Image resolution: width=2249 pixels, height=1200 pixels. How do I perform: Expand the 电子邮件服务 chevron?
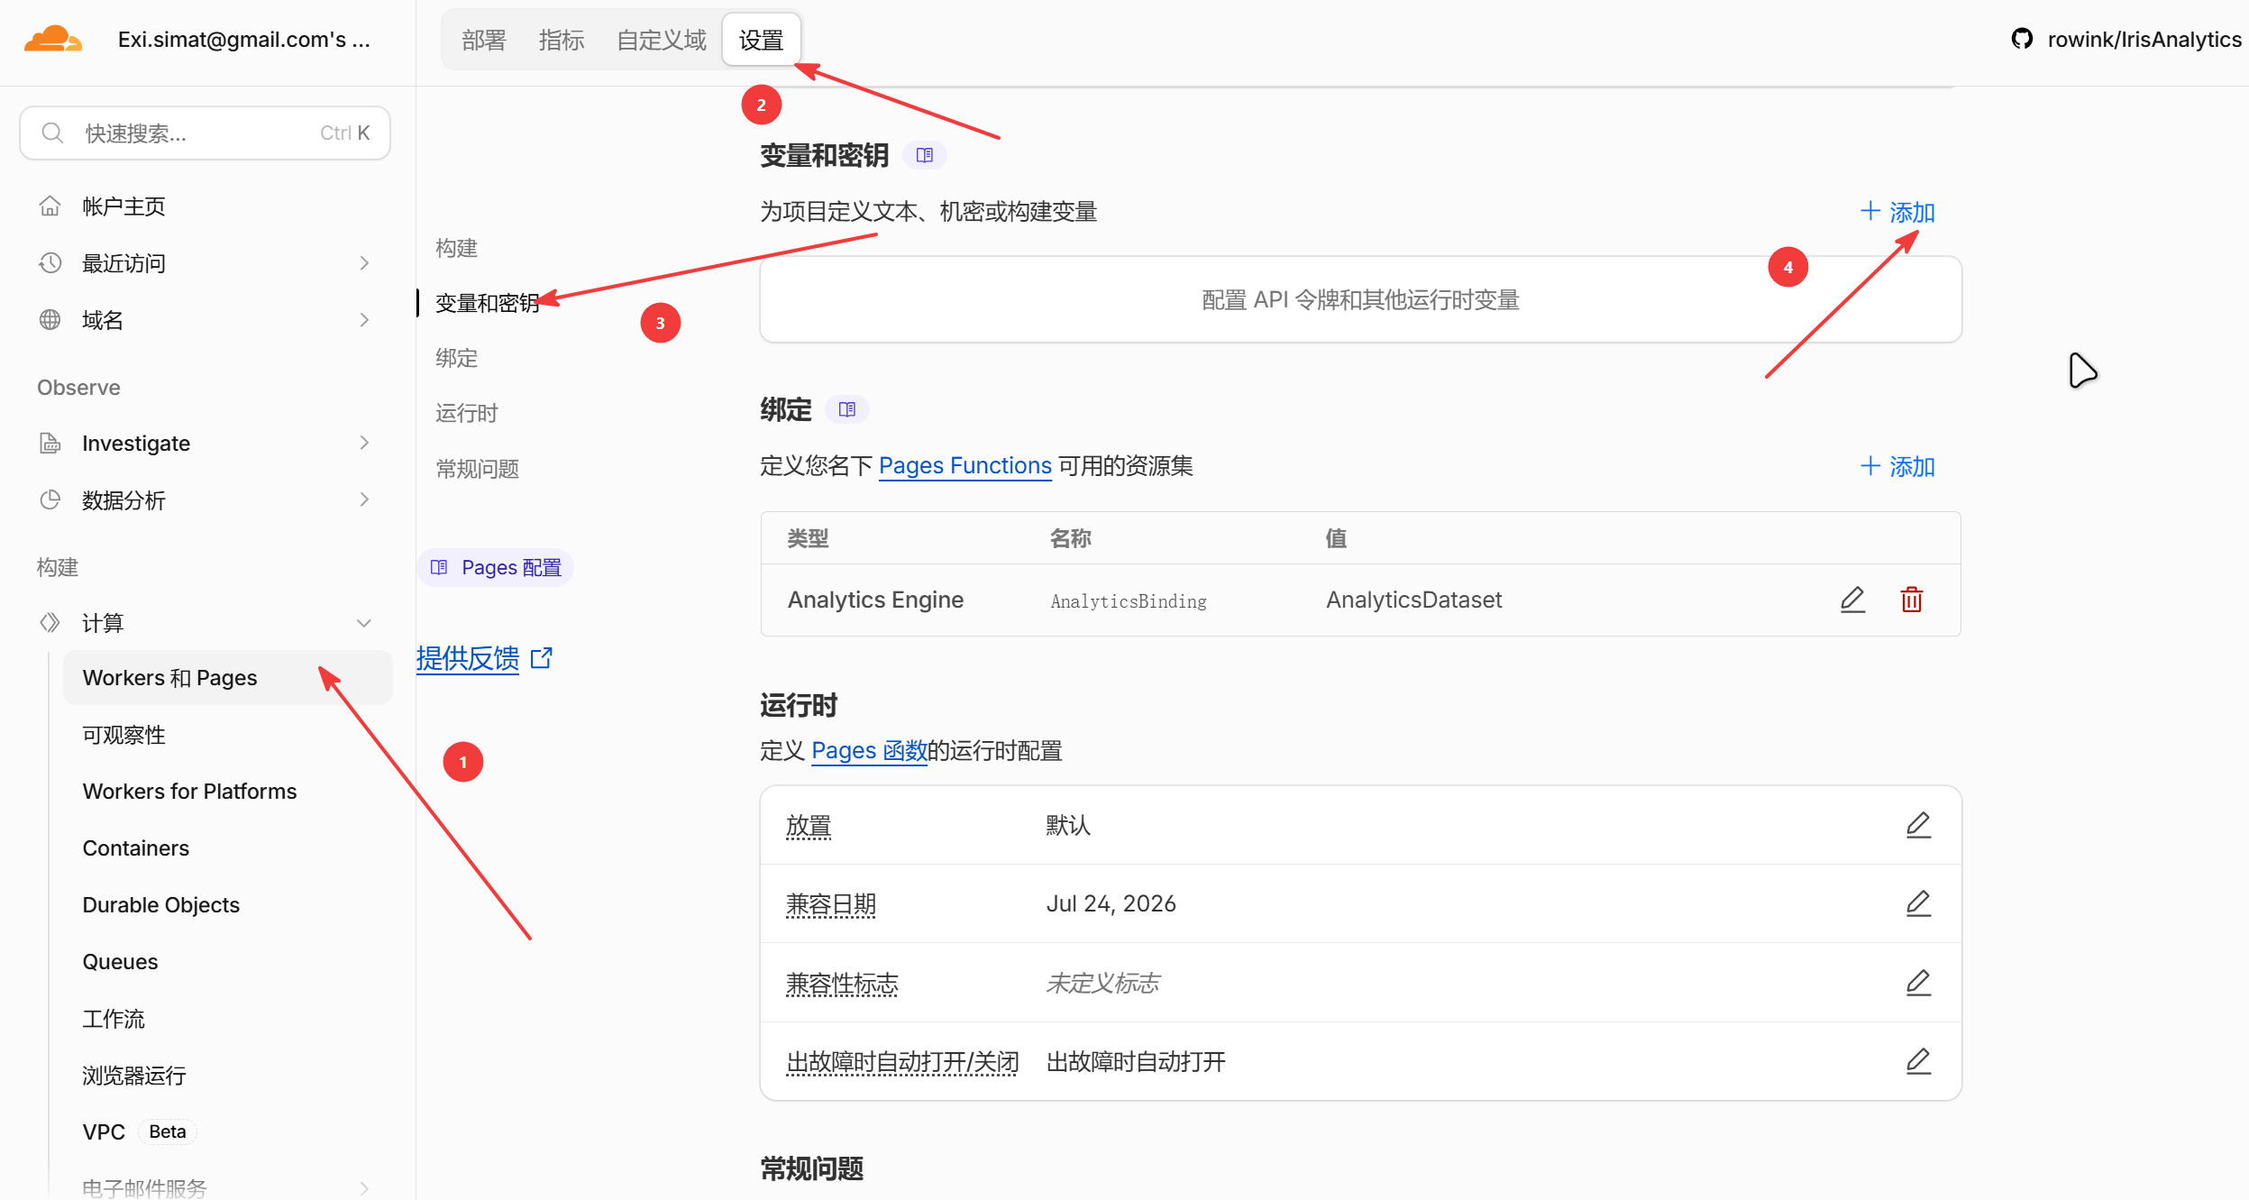tap(364, 1188)
